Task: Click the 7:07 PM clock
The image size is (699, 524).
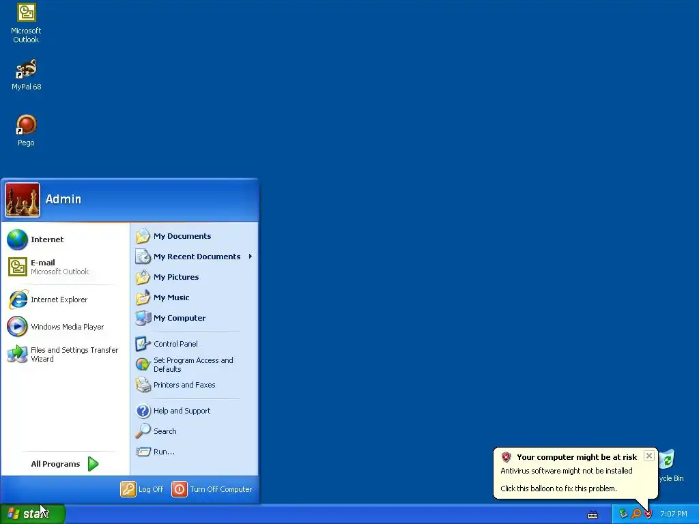Action: [x=674, y=514]
